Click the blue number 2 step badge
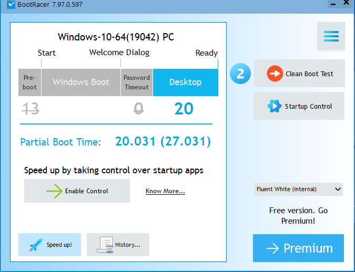This screenshot has height=272, width=355. pos(240,74)
